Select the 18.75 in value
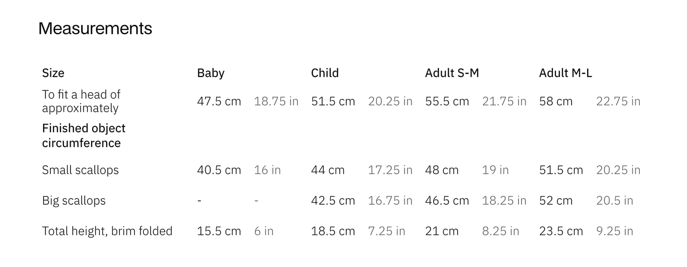 pyautogui.click(x=276, y=101)
